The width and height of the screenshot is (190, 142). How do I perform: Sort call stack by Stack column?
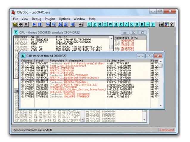coord(42,60)
